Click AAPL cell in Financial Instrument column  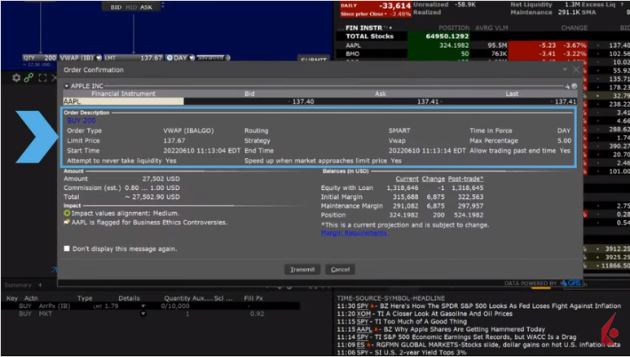point(123,102)
